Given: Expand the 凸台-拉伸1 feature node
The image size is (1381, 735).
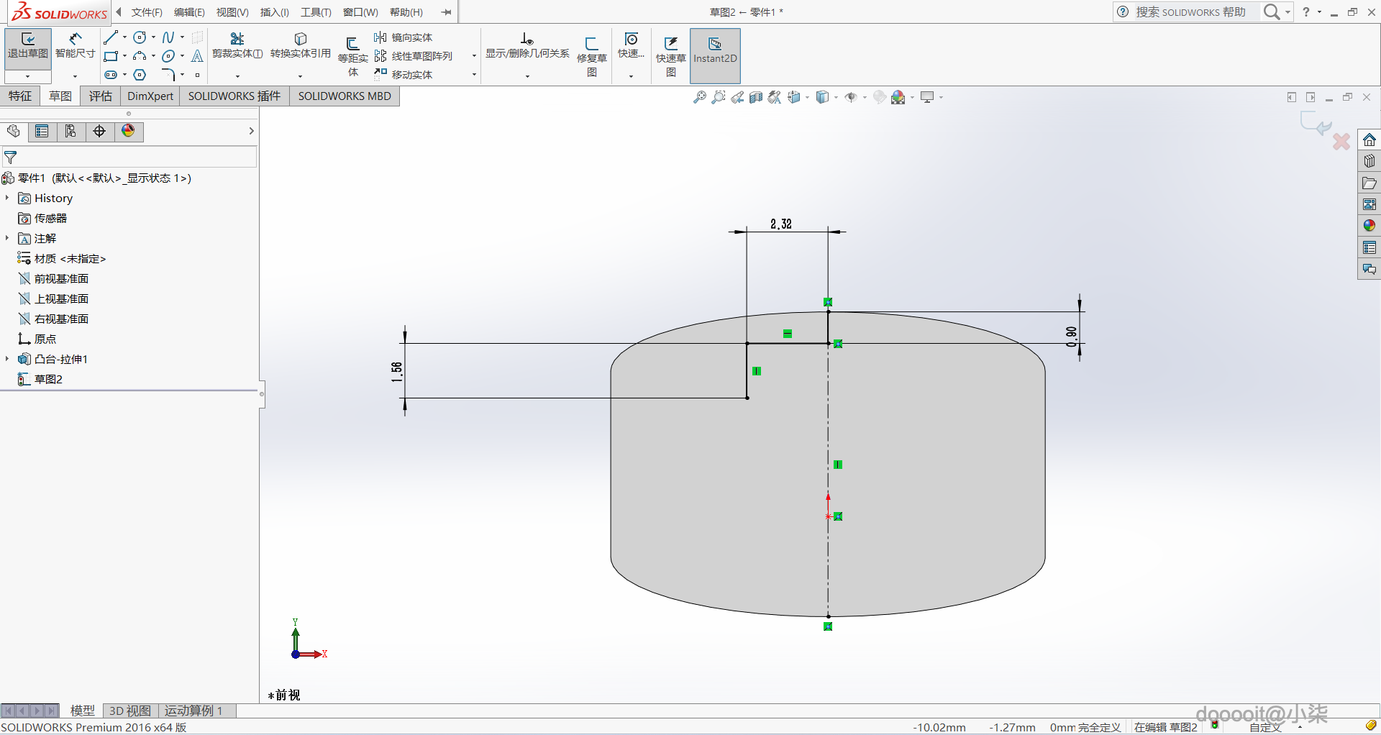Looking at the screenshot, I should point(7,359).
